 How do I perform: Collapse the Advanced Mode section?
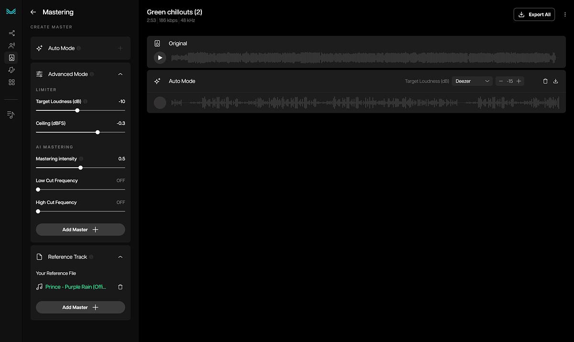[120, 75]
